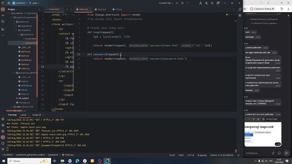Open home.html in the project tree

tap(29, 39)
